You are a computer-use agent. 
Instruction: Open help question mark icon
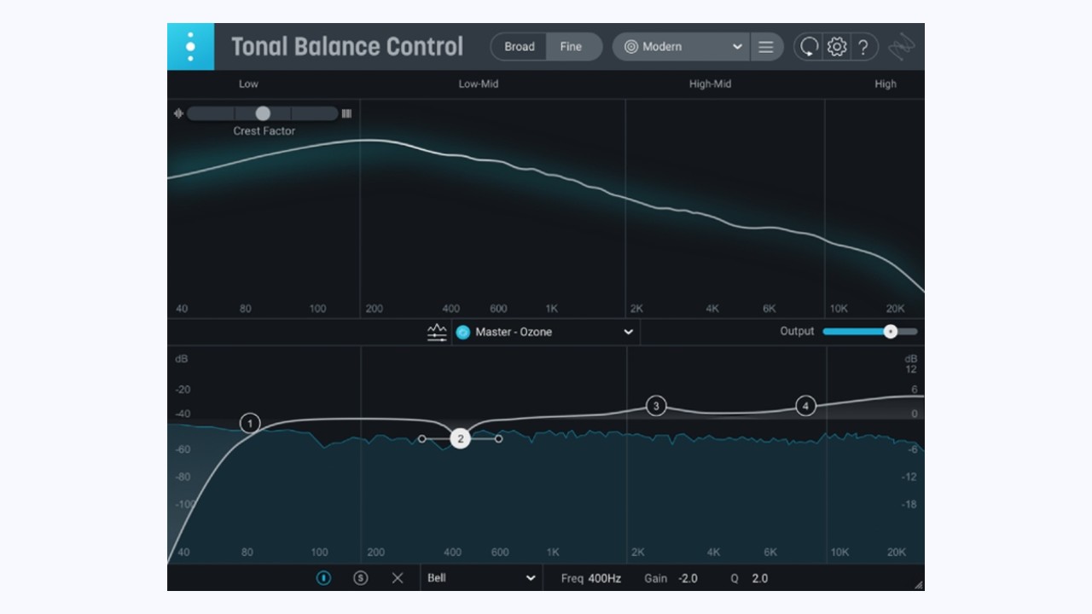pyautogui.click(x=863, y=47)
